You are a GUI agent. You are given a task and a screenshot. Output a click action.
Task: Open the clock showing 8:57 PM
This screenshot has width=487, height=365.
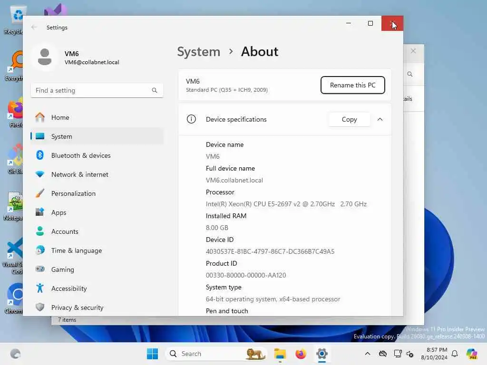(434, 354)
